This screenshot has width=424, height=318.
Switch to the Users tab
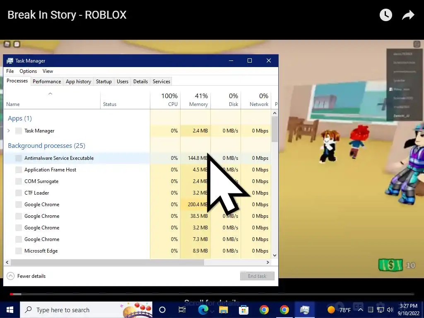[x=123, y=82]
